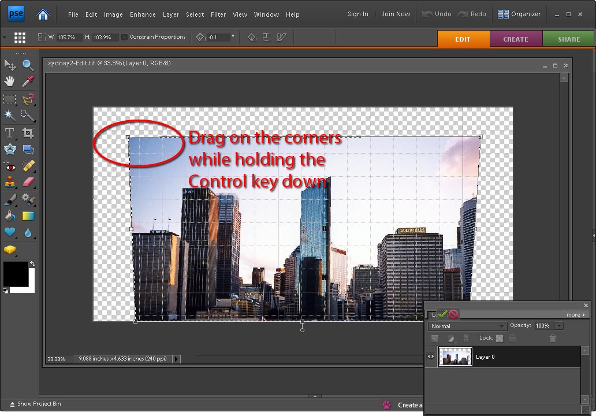The image size is (596, 416).
Task: Open the Normal blend mode dropdown
Action: coord(468,326)
